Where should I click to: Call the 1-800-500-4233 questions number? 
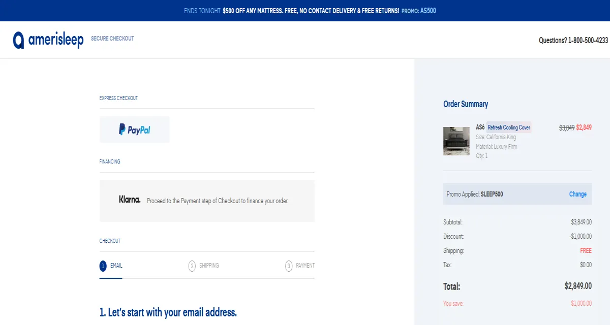point(573,40)
